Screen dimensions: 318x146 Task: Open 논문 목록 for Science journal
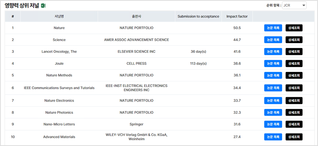coord(273,40)
